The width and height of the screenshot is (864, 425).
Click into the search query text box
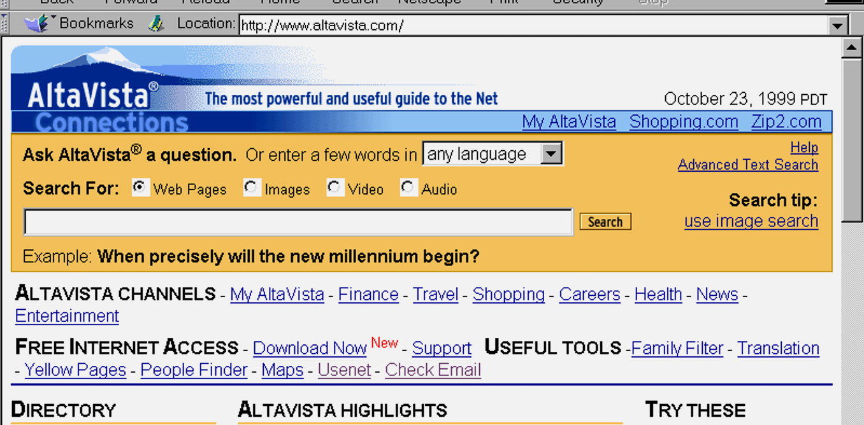[298, 222]
